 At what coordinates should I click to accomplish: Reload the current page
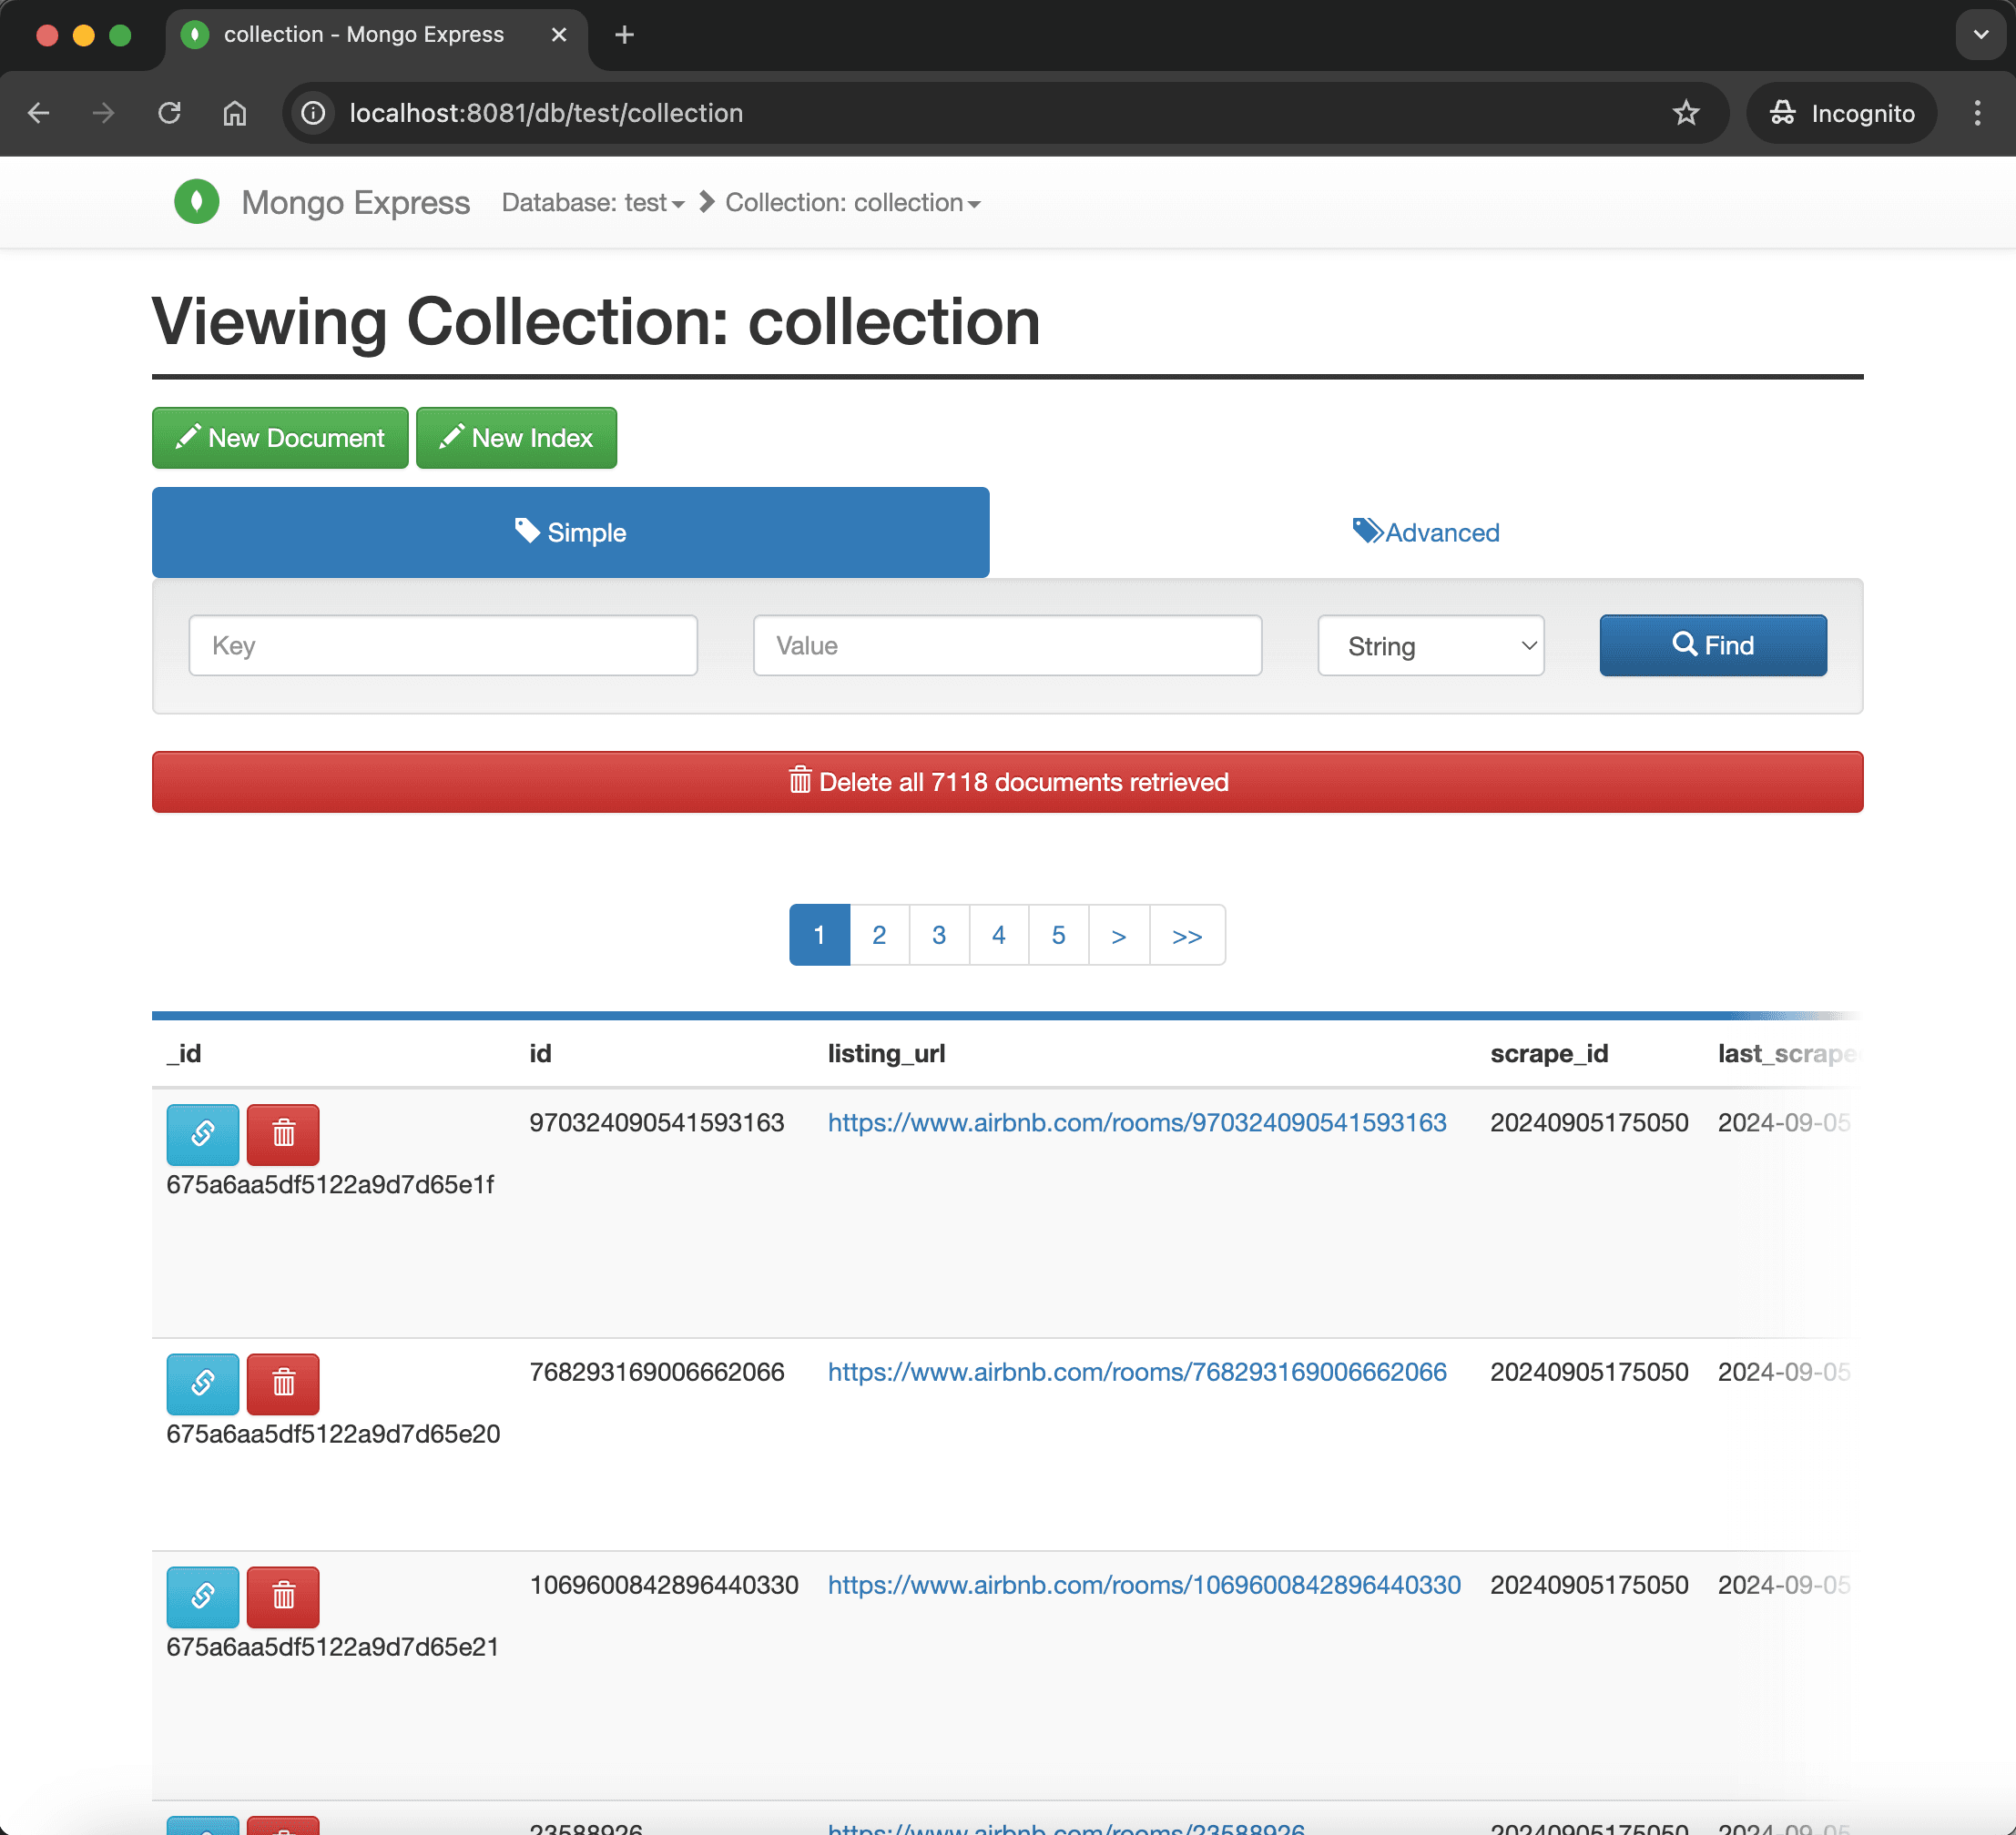point(169,113)
